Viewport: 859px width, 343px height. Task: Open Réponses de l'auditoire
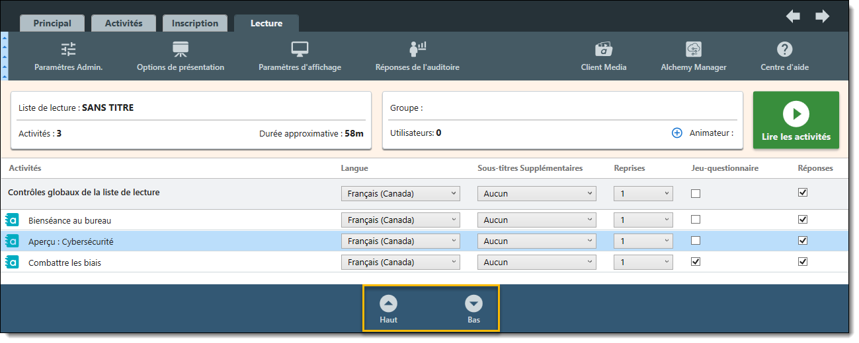click(x=417, y=49)
